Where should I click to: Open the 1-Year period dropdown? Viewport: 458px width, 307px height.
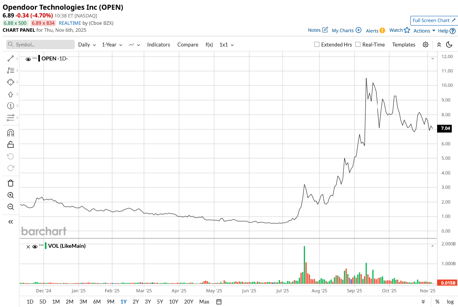pyautogui.click(x=112, y=45)
